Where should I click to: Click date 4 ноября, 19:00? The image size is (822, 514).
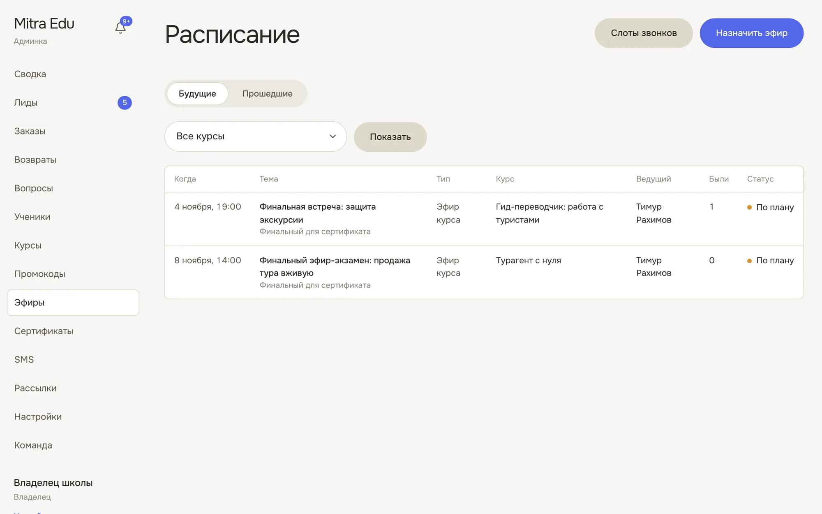tap(208, 207)
